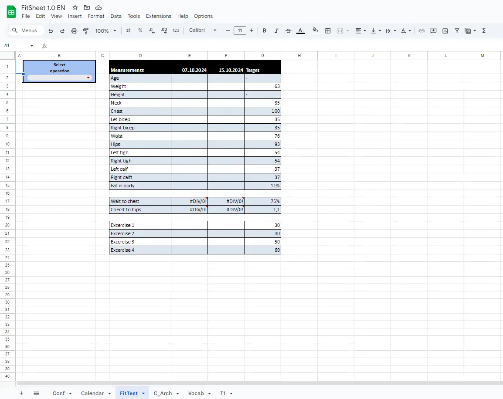
Task: Click the Insert link icon
Action: [421, 31]
